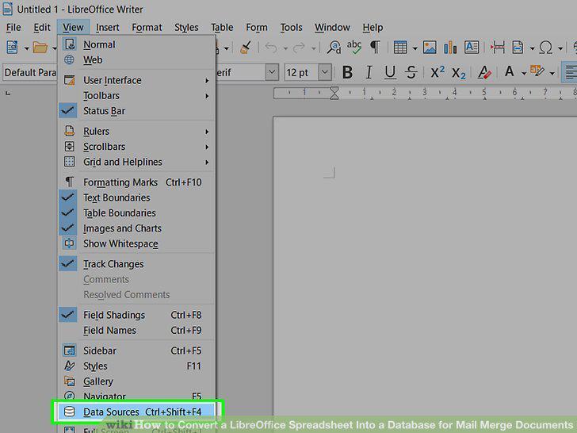
Task: Click the New document icon
Action: tap(12, 48)
